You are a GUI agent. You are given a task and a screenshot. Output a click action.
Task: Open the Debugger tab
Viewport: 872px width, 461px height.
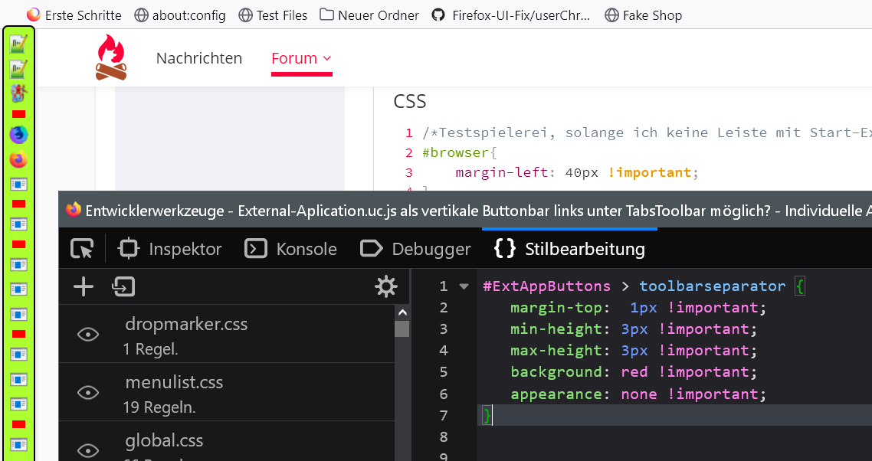415,249
